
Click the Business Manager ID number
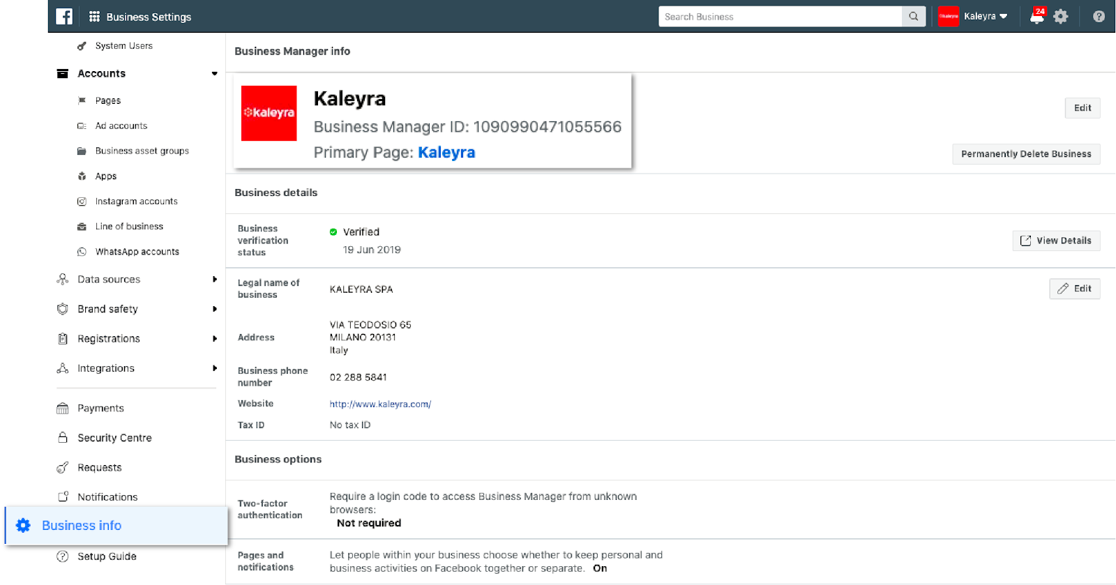click(x=548, y=127)
